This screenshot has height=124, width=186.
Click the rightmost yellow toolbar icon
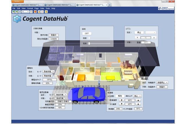46,12
